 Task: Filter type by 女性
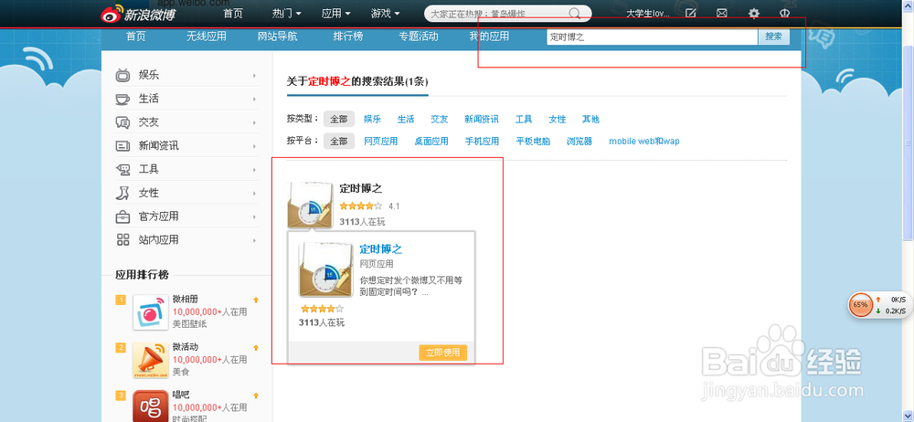[558, 119]
